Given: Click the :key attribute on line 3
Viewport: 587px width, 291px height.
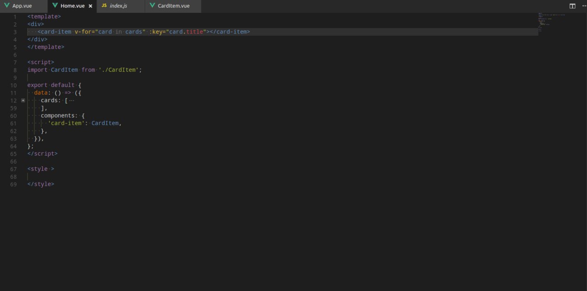Looking at the screenshot, I should point(157,32).
